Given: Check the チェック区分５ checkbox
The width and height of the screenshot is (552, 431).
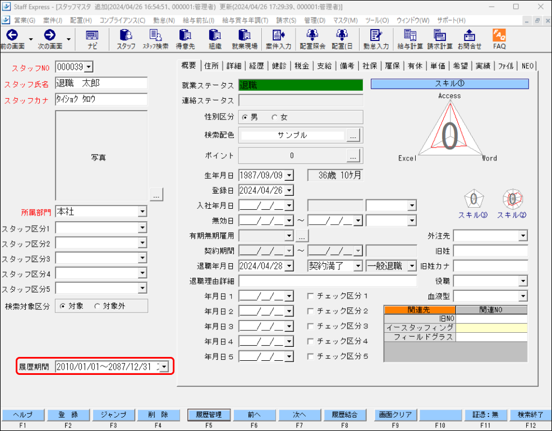Looking at the screenshot, I should (310, 356).
